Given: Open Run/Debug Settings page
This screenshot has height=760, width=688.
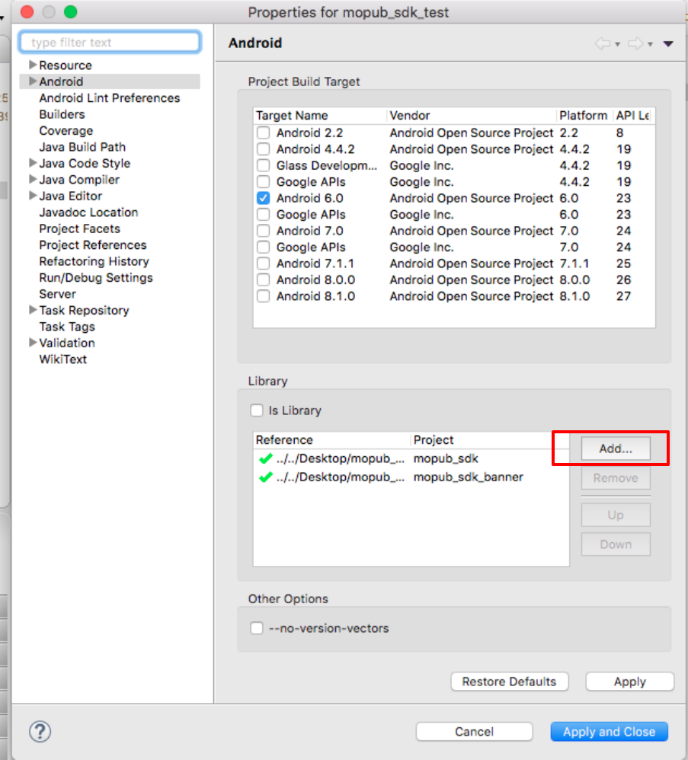Looking at the screenshot, I should 96,278.
